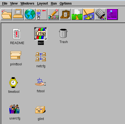This screenshot has width=125, height=124.
Task: Select the Trash desktop icon
Action: (x=63, y=33)
